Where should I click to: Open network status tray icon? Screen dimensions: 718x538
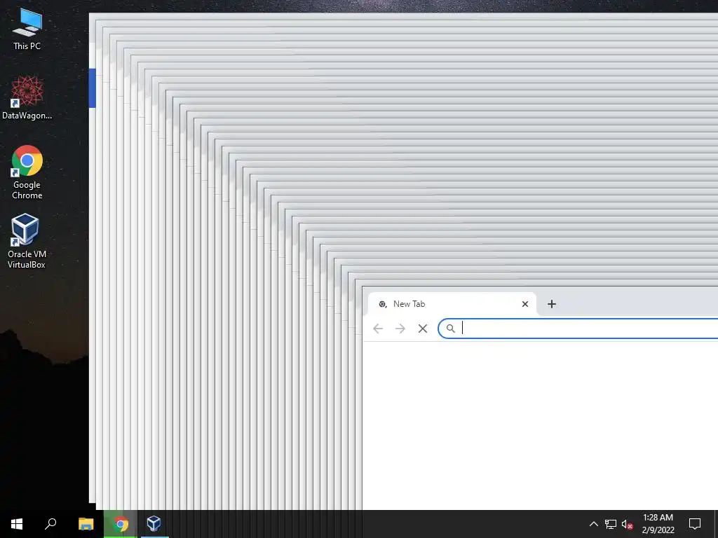coord(611,524)
